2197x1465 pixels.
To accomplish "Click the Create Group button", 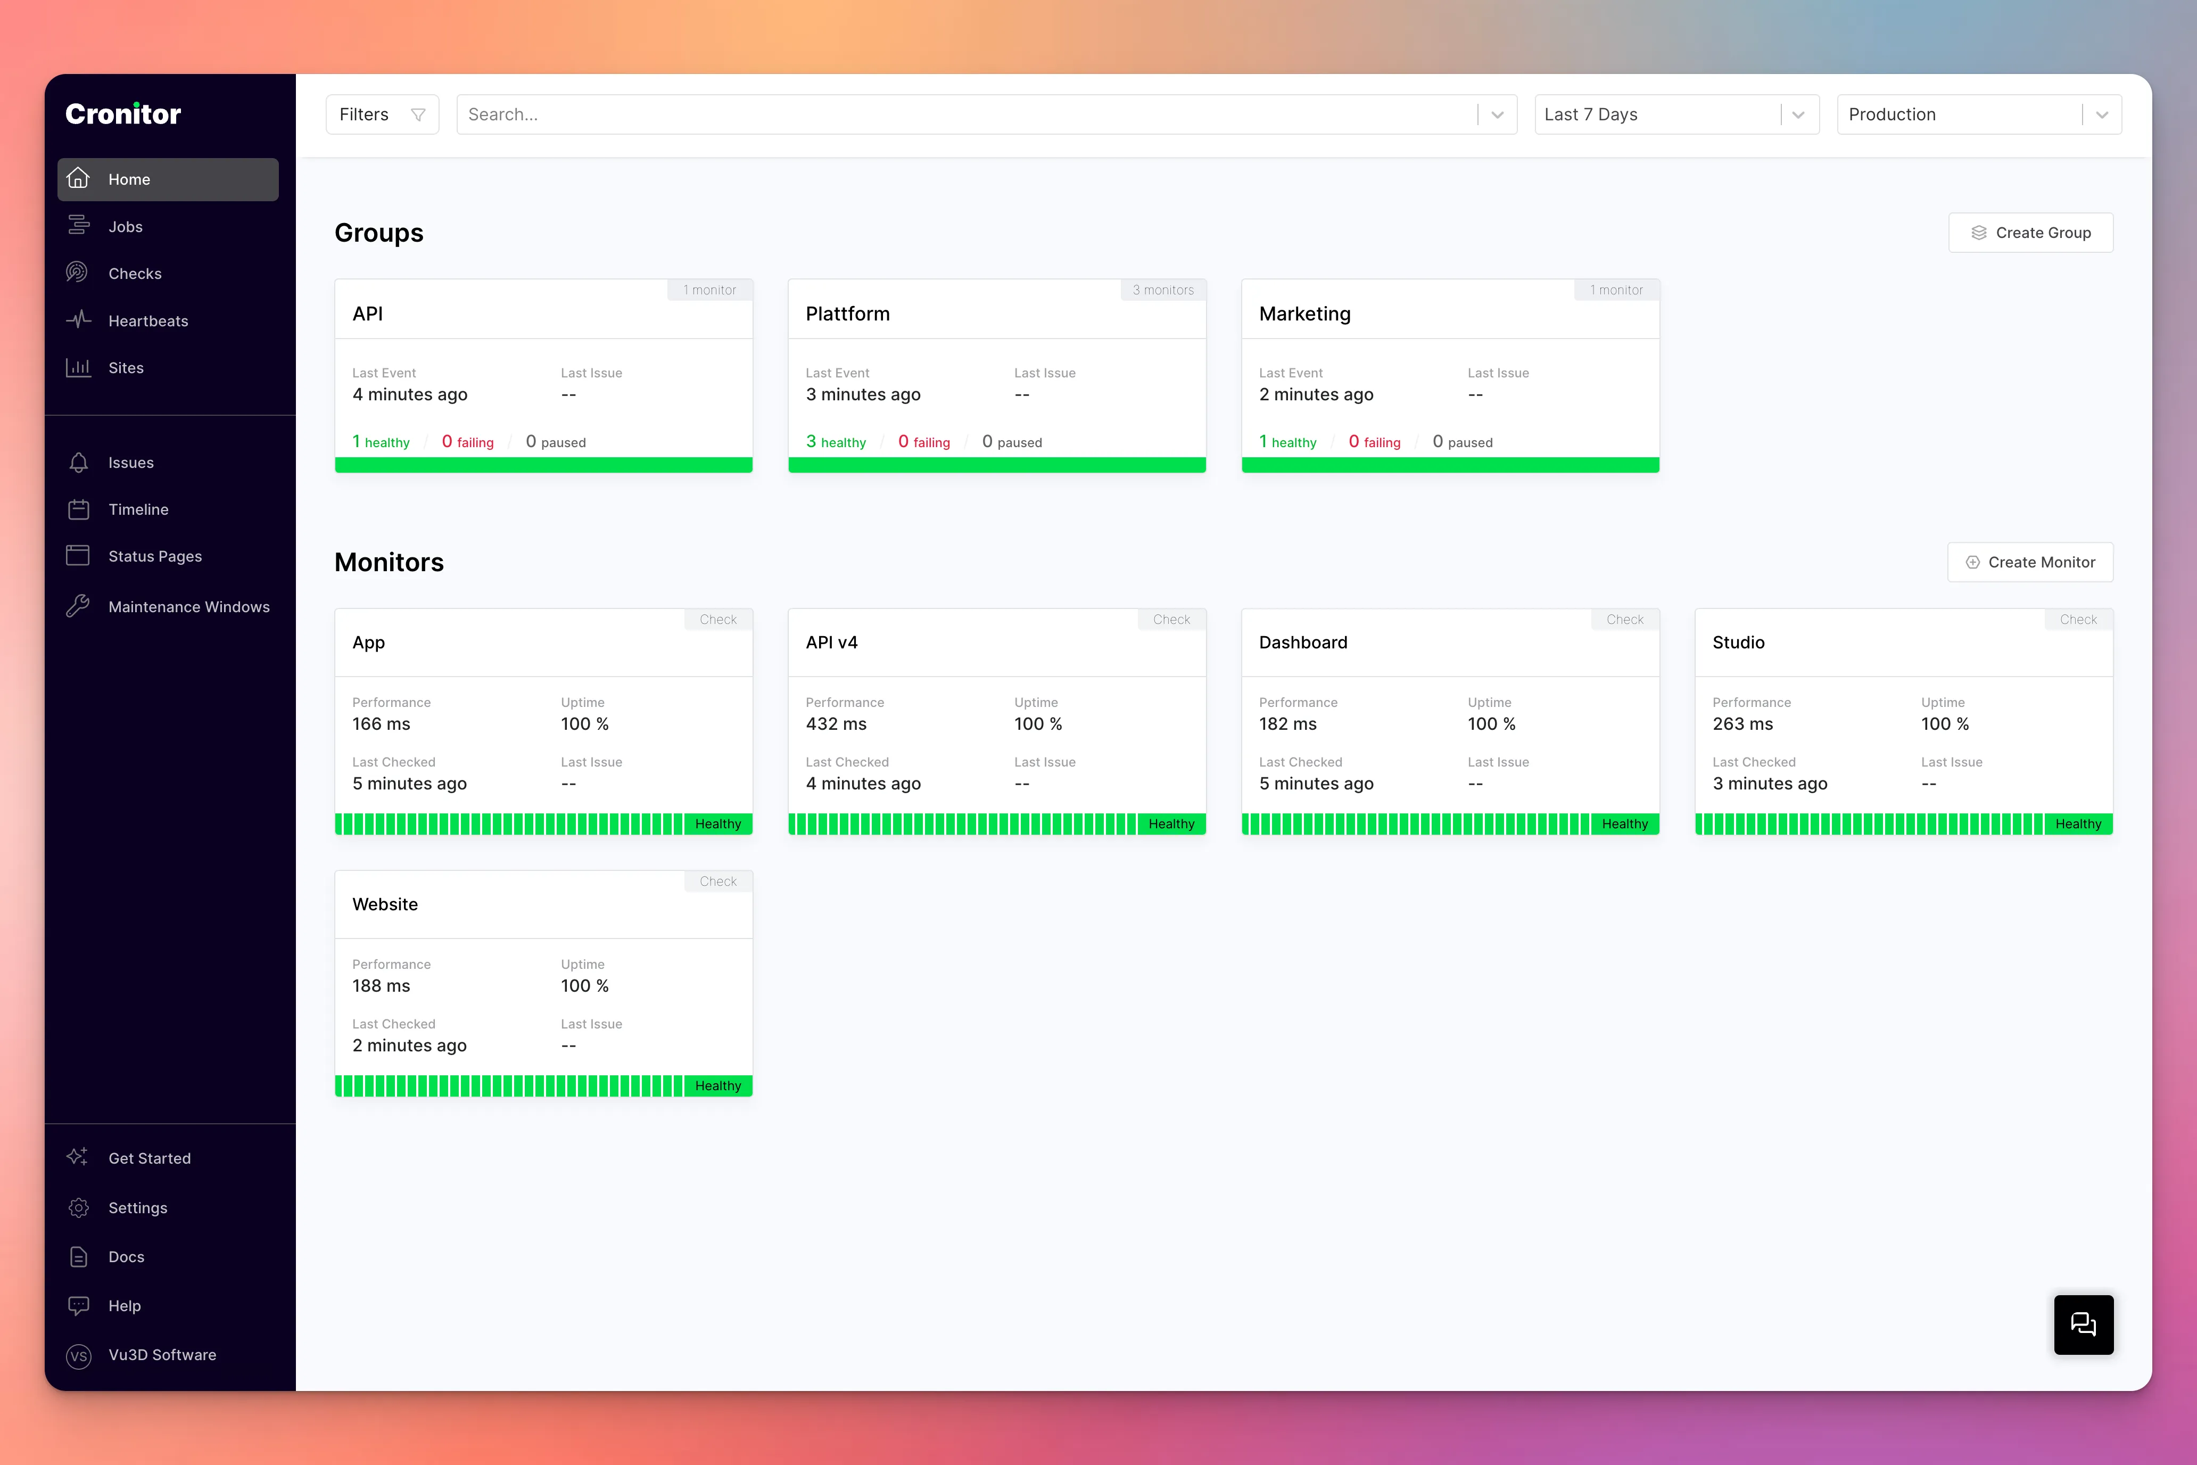I will pos(2031,233).
